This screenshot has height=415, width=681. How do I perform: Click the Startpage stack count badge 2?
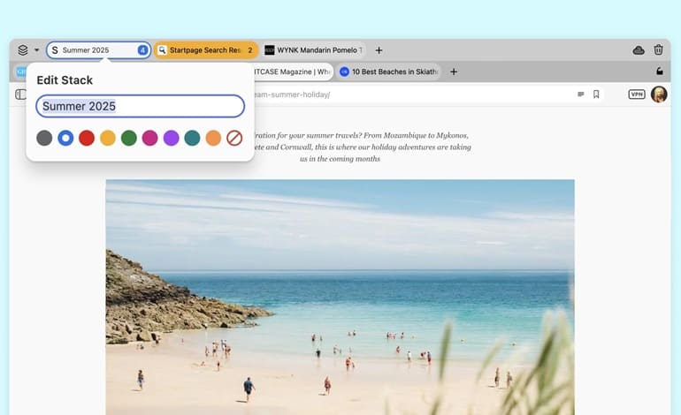[x=250, y=49]
